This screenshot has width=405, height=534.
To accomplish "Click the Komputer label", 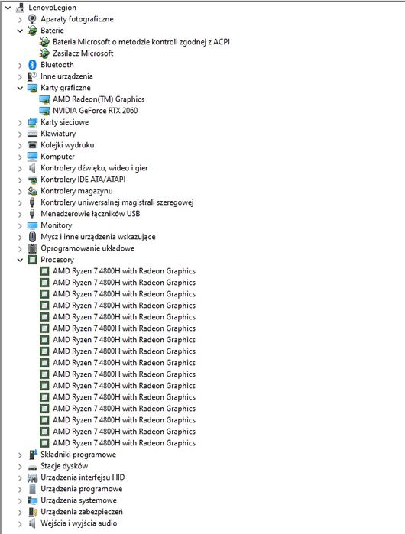I will click(57, 157).
